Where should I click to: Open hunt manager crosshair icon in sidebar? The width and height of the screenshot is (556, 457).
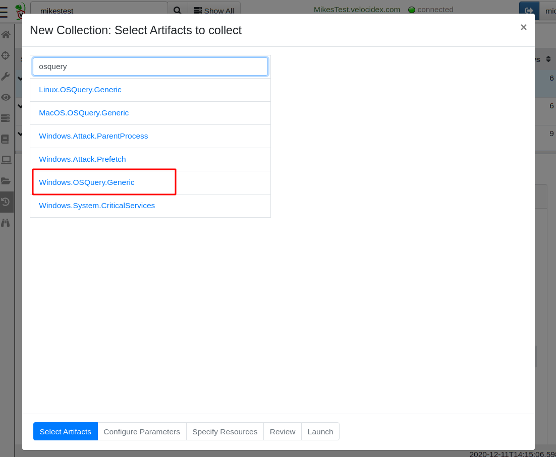click(x=6, y=55)
